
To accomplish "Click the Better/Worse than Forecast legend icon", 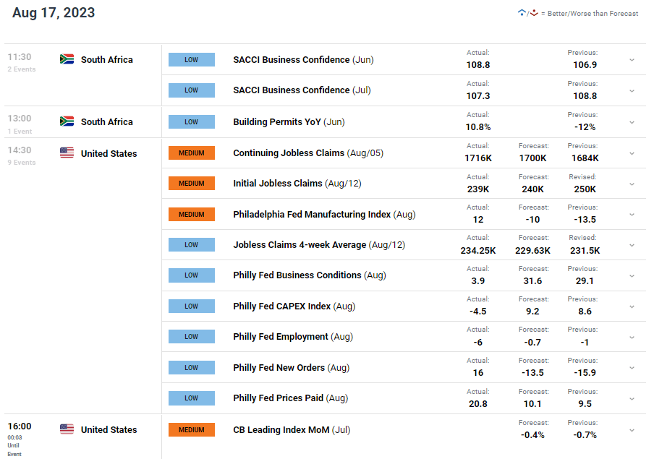I will (527, 13).
